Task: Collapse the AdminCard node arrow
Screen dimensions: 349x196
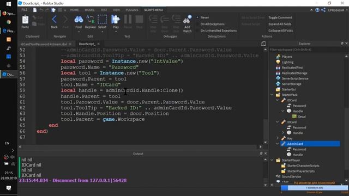Action: 278,144
